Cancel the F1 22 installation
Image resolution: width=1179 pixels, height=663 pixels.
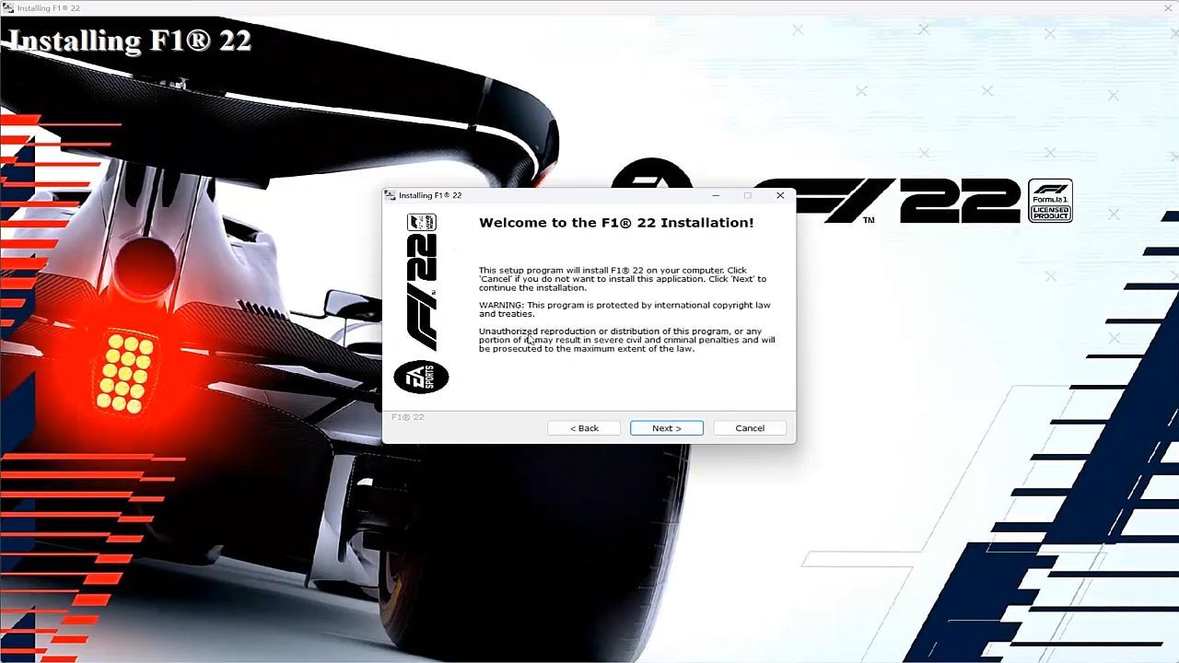[x=750, y=428]
